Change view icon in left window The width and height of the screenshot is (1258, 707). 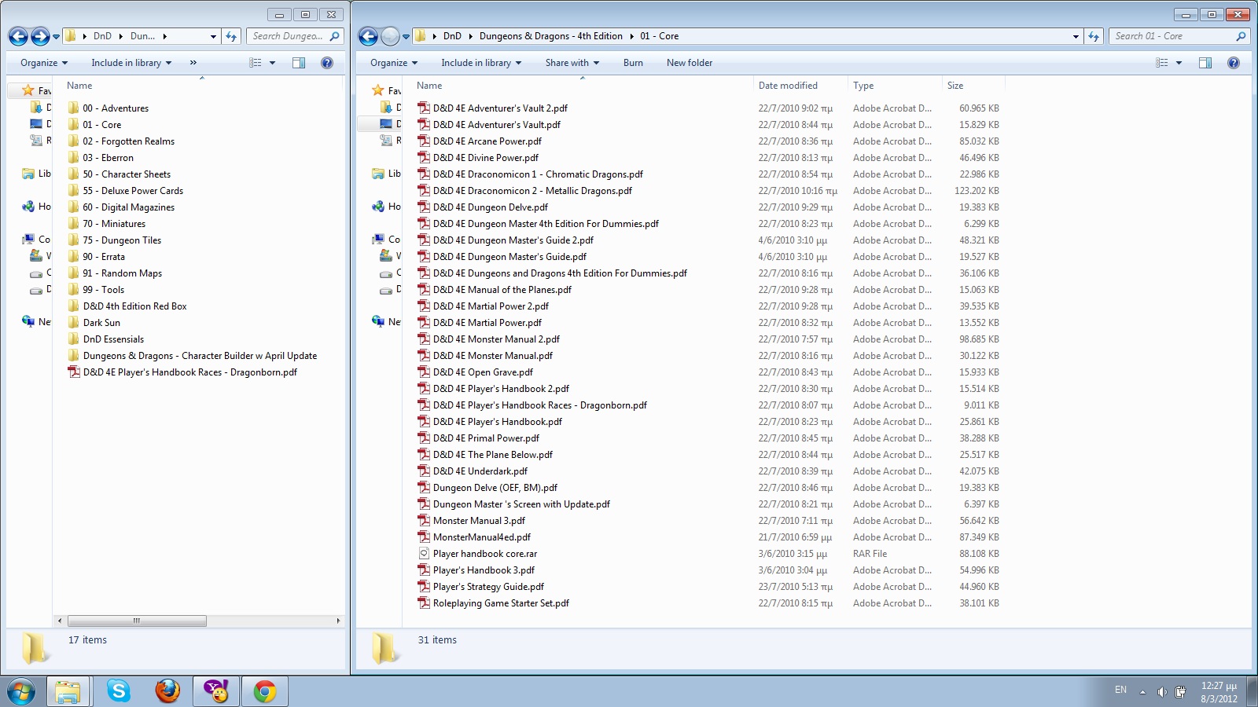click(x=256, y=63)
